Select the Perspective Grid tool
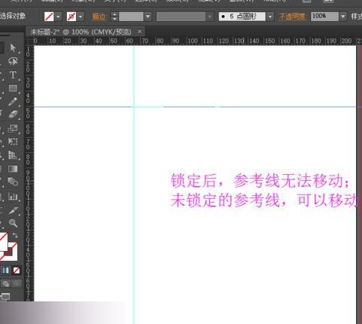 pos(13,155)
